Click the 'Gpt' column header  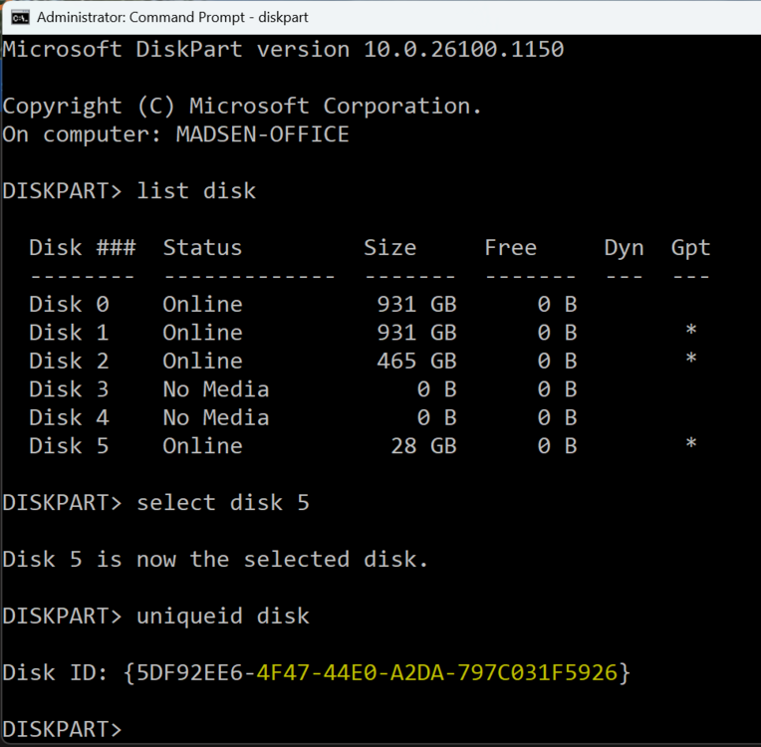[690, 249]
